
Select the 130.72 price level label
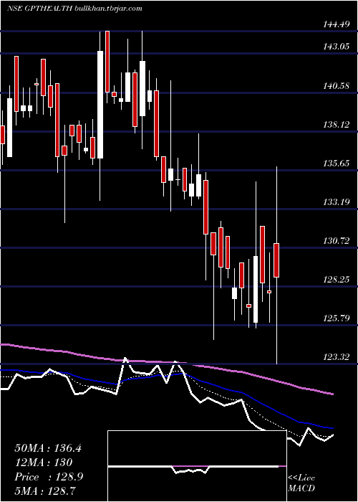335,241
